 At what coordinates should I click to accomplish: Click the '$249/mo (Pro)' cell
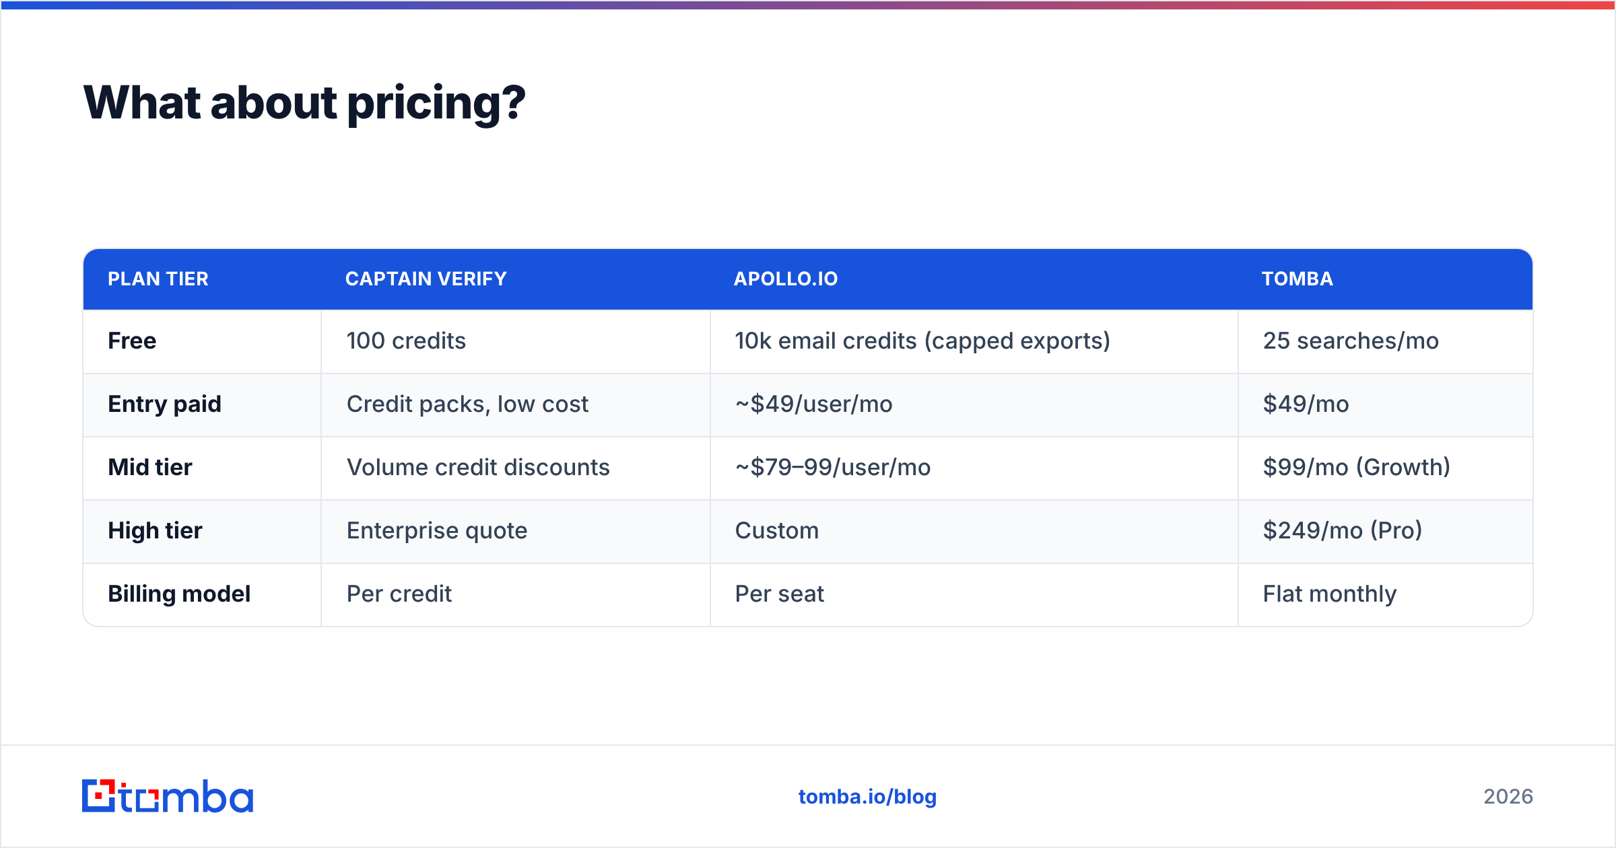coord(1386,531)
